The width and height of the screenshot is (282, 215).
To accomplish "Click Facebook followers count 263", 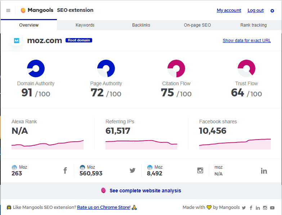I will 17,173.
